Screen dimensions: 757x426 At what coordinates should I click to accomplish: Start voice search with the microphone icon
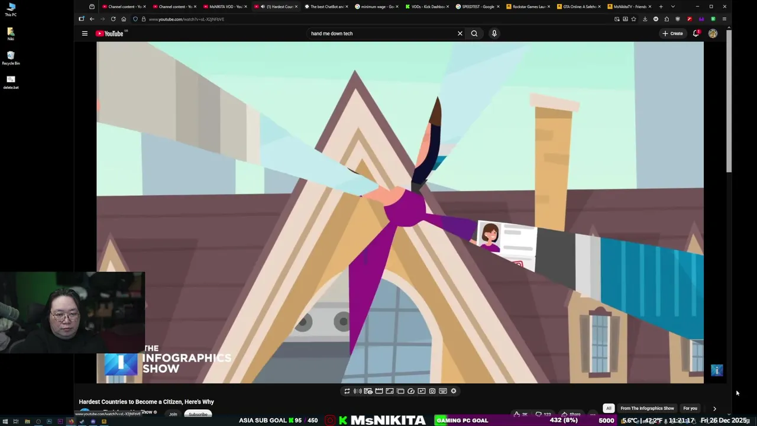(x=494, y=33)
